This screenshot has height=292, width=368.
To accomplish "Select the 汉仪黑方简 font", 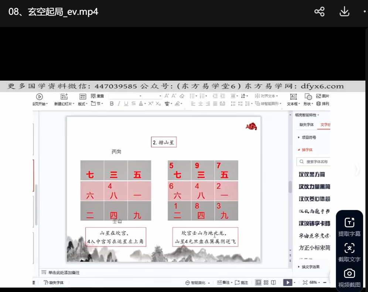I will [312, 174].
